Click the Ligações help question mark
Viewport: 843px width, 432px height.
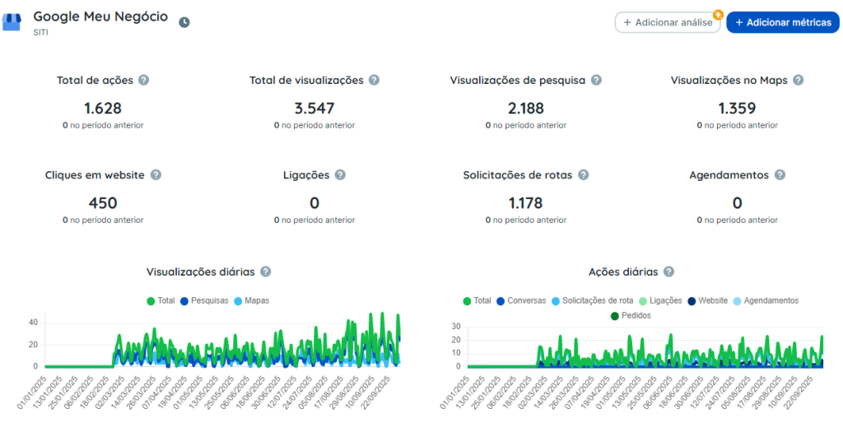[340, 174]
